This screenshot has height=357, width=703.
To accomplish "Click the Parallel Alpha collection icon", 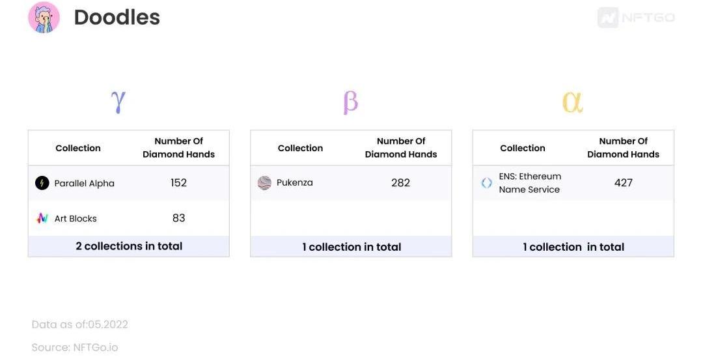I will click(42, 183).
